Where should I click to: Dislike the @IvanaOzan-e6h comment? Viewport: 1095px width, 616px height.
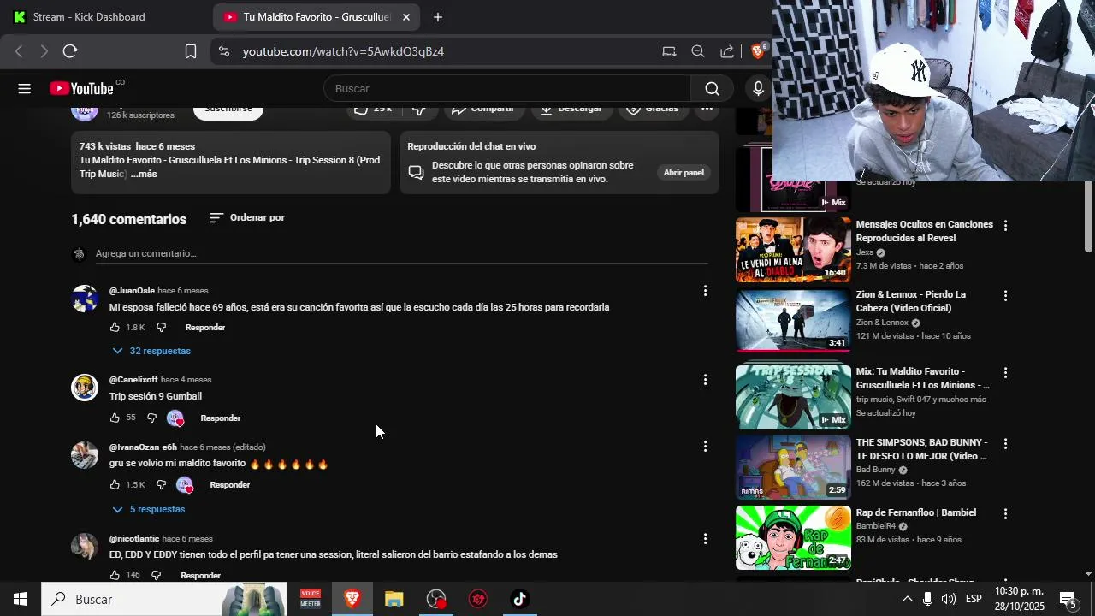click(161, 484)
